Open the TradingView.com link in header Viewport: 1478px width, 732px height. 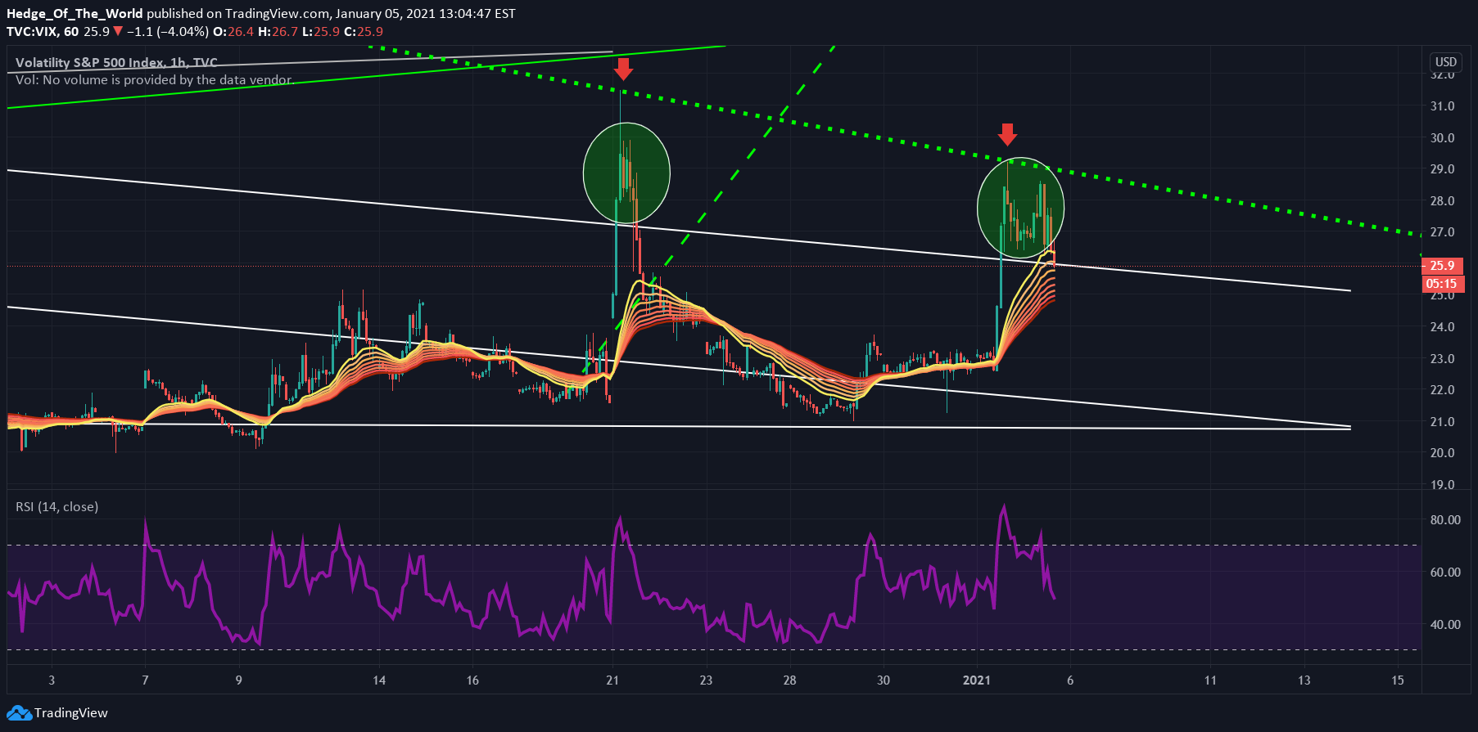click(278, 14)
